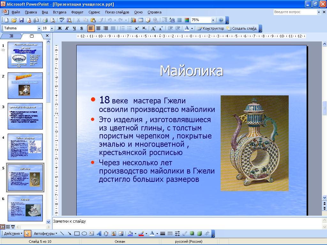Open the font size 18 dropdown
The height and width of the screenshot is (245, 327).
coord(52,28)
